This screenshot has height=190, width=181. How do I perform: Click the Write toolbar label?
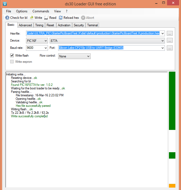click(x=38, y=18)
